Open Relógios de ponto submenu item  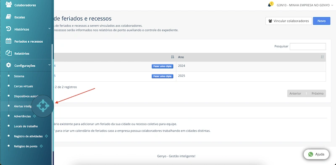pyautogui.click(x=26, y=146)
